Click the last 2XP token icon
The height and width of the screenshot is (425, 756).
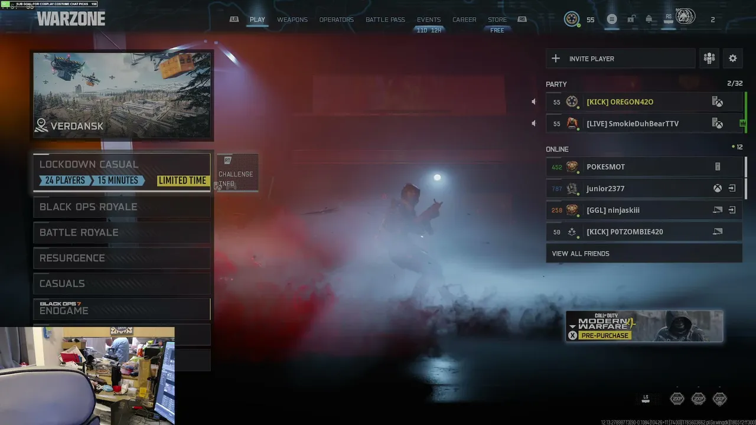click(x=719, y=399)
